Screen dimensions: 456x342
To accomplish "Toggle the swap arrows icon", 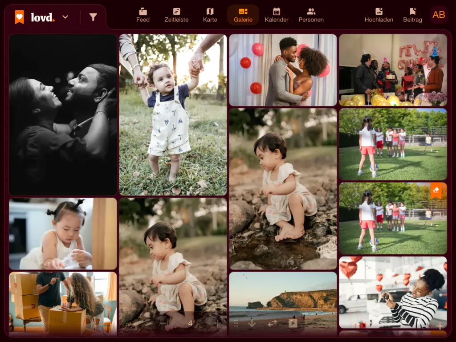I will tap(272, 323).
